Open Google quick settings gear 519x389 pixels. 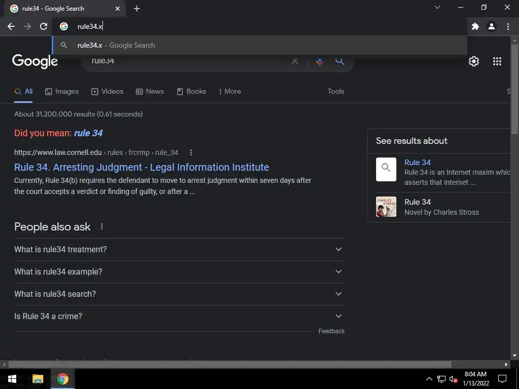click(474, 61)
